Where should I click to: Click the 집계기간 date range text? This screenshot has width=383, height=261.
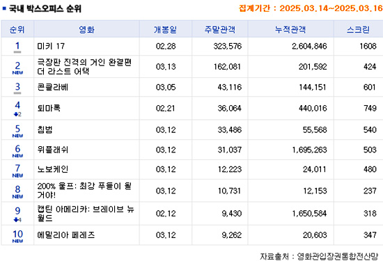tap(311, 8)
